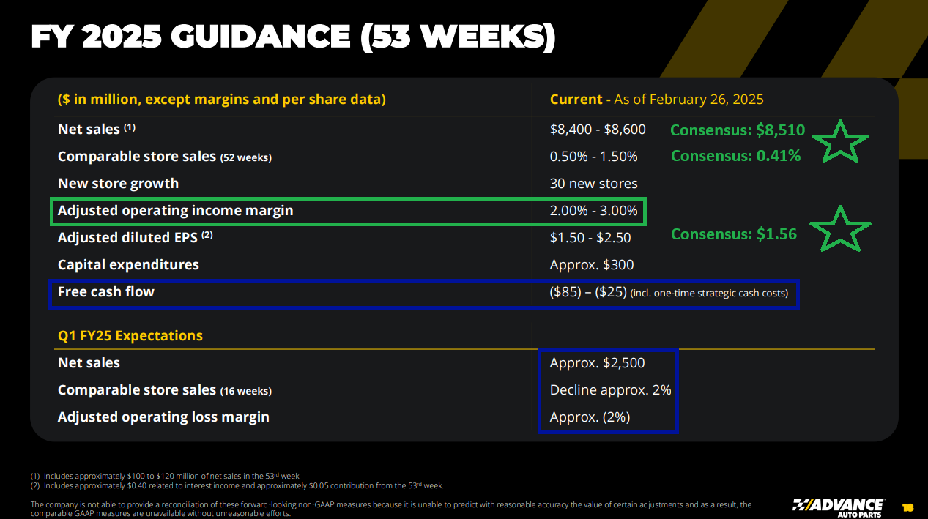The height and width of the screenshot is (519, 928).
Task: Click the Q1 "Net sales" row label
Action: pyautogui.click(x=89, y=362)
